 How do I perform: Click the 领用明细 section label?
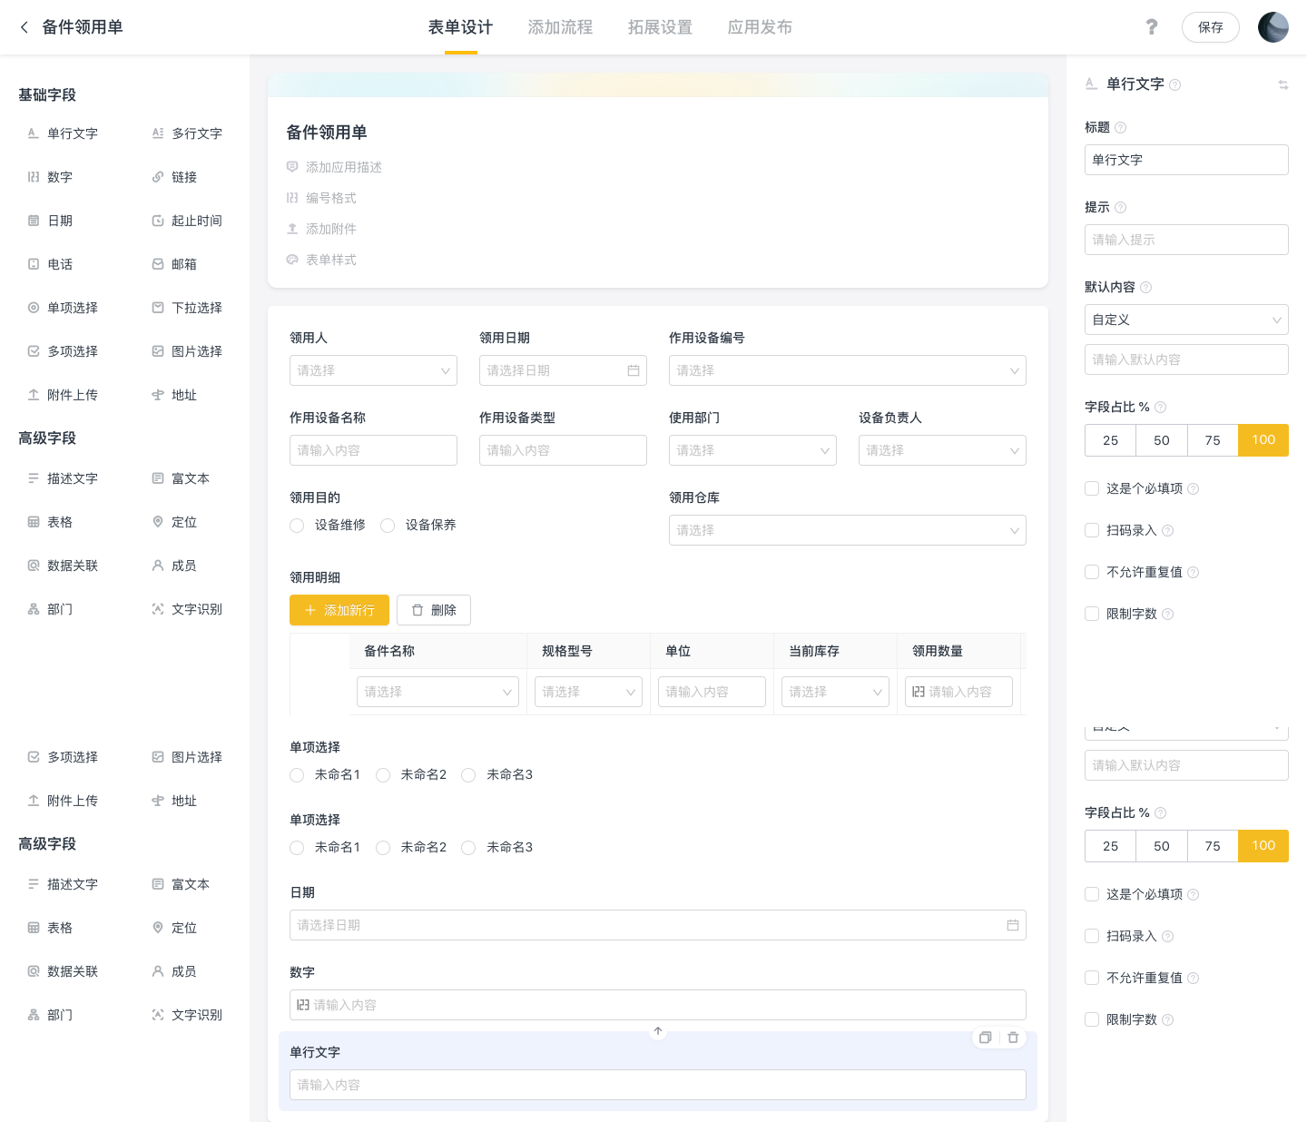315,577
